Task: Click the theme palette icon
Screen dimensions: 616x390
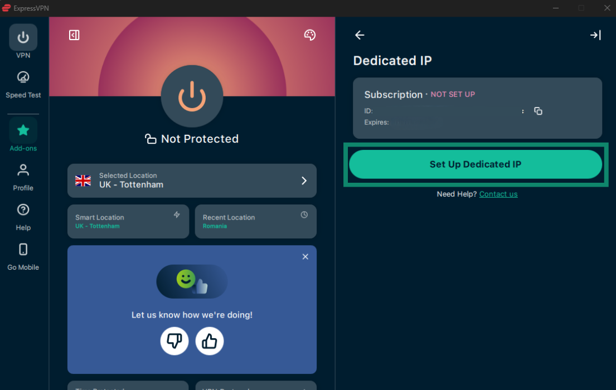Action: pyautogui.click(x=309, y=35)
